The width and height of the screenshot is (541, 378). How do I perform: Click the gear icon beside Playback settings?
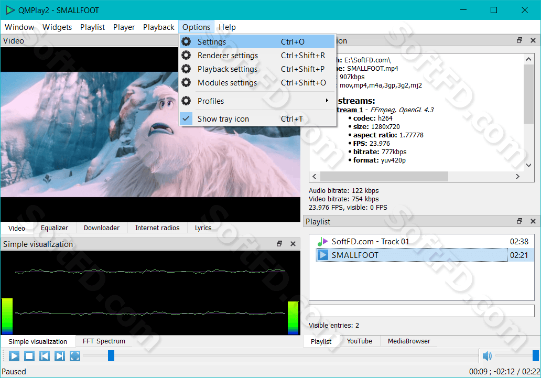(186, 69)
